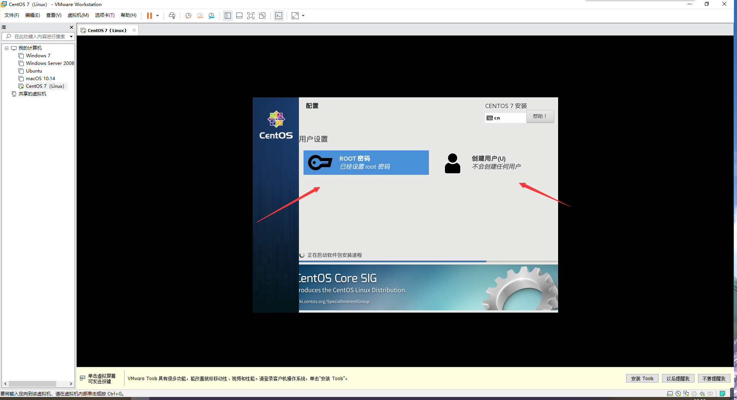Click the library horizontal scrollbar thumb
Viewport: 737px width, 400px height.
(x=32, y=384)
